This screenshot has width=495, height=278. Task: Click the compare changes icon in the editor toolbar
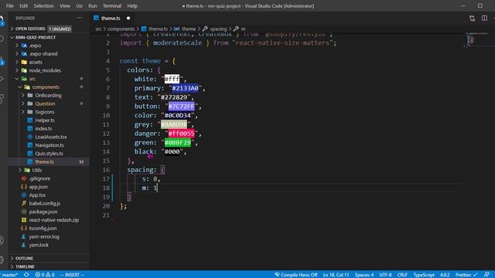click(x=472, y=19)
